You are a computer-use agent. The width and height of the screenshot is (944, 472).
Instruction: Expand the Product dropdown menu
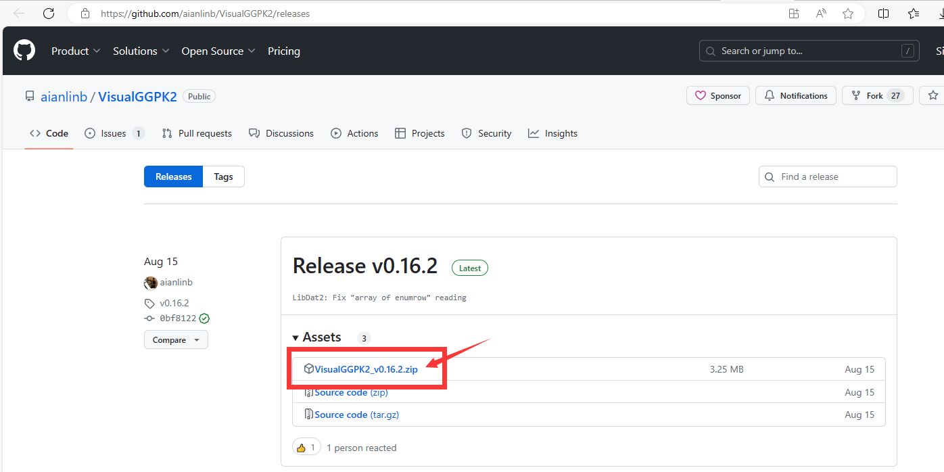(76, 51)
